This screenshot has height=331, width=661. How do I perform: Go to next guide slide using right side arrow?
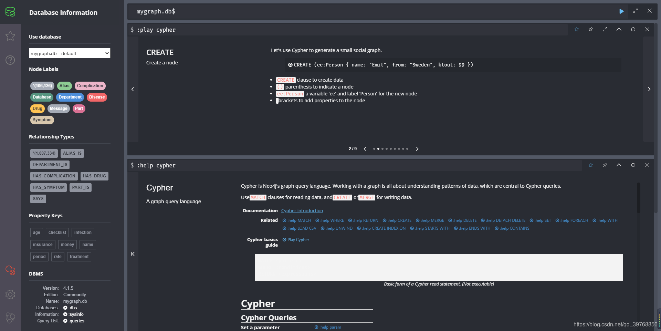[x=649, y=89]
